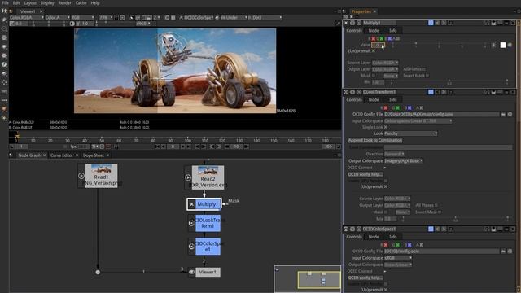This screenshot has width=521, height=293.
Task: Click OCIO config help button in OCIOColorSpace1
Action: point(366,278)
